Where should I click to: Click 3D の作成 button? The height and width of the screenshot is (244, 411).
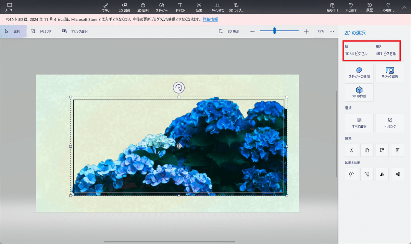click(359, 93)
